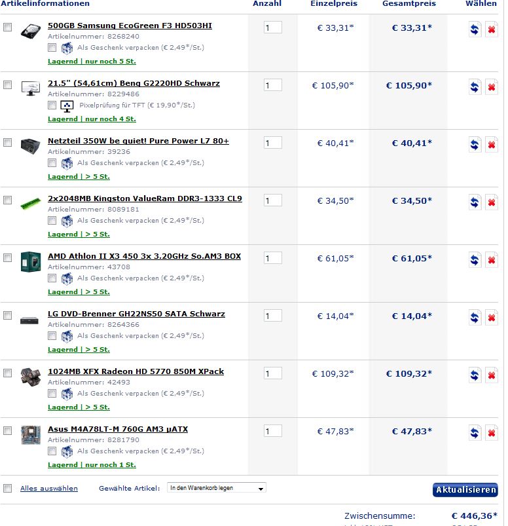Screen dimensions: 508x526
Task: Remove Asus M4A78LT-M motherboard with red X
Action: click(x=492, y=433)
